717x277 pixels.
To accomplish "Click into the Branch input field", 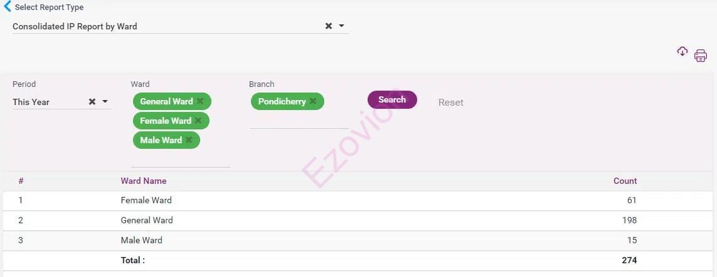I will (299, 121).
